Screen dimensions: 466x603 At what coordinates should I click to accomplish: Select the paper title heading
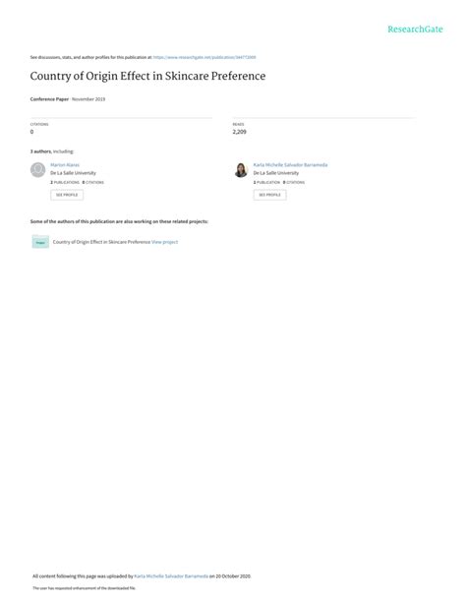point(147,76)
